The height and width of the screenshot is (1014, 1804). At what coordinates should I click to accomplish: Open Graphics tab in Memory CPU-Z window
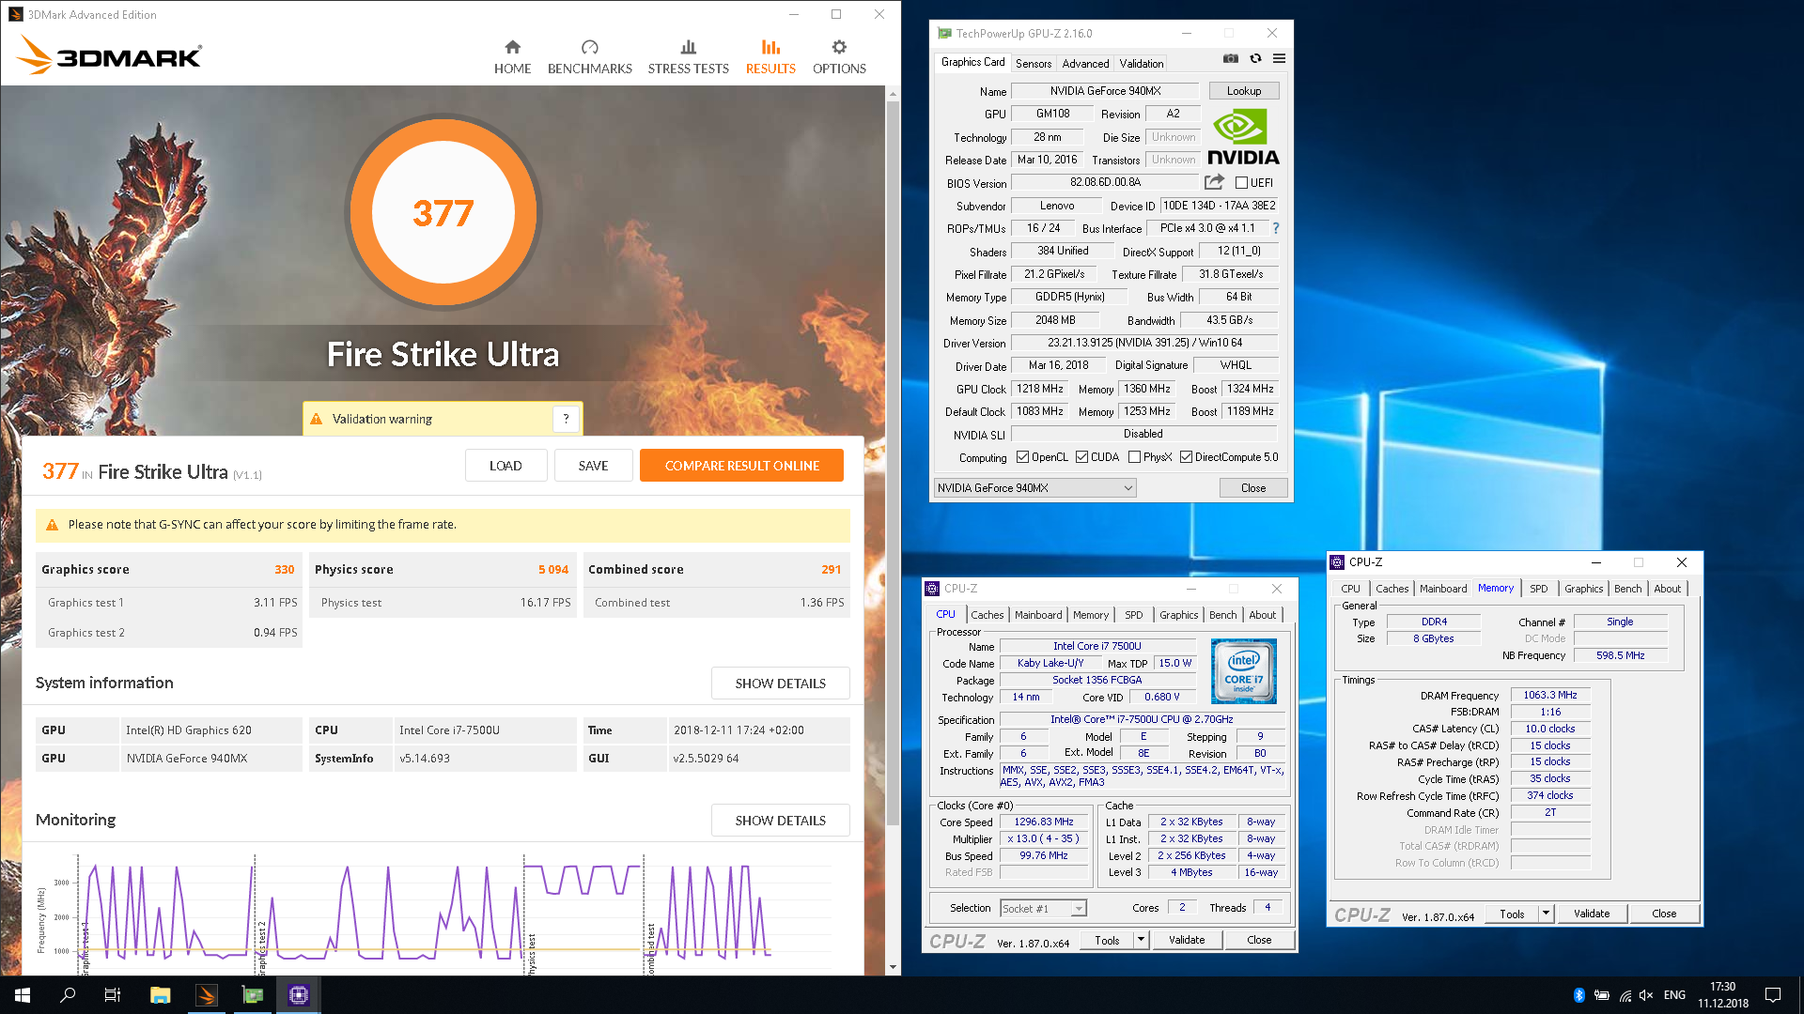pyautogui.click(x=1583, y=589)
